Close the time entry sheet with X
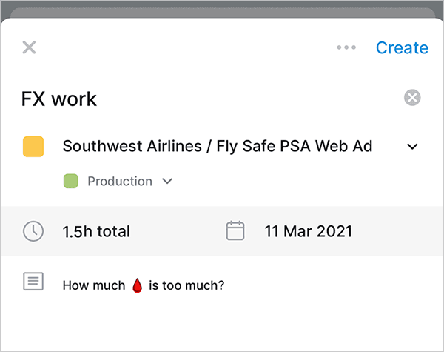The image size is (444, 352). 29,48
